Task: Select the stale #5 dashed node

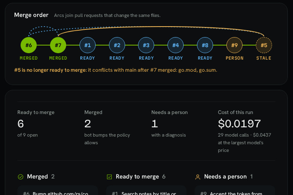Action: tap(264, 45)
